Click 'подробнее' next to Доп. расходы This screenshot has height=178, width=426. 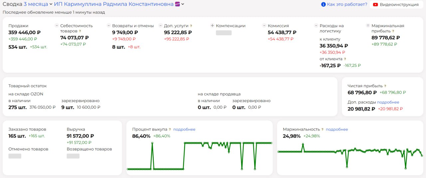pos(388,102)
